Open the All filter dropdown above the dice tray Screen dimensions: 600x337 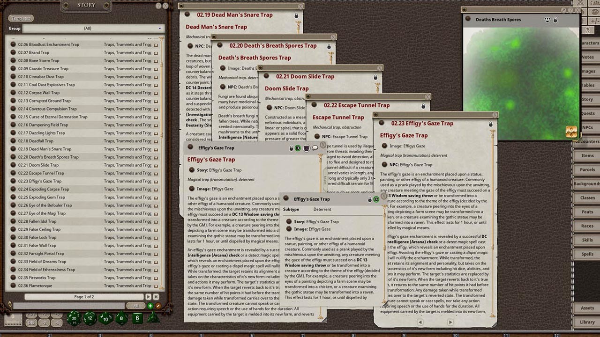point(136,306)
